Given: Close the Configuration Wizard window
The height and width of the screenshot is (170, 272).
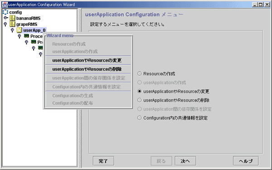Looking at the screenshot, I should (x=267, y=5).
